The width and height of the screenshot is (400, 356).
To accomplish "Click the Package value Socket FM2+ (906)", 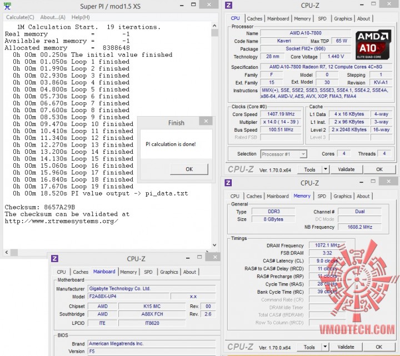I will point(306,48).
